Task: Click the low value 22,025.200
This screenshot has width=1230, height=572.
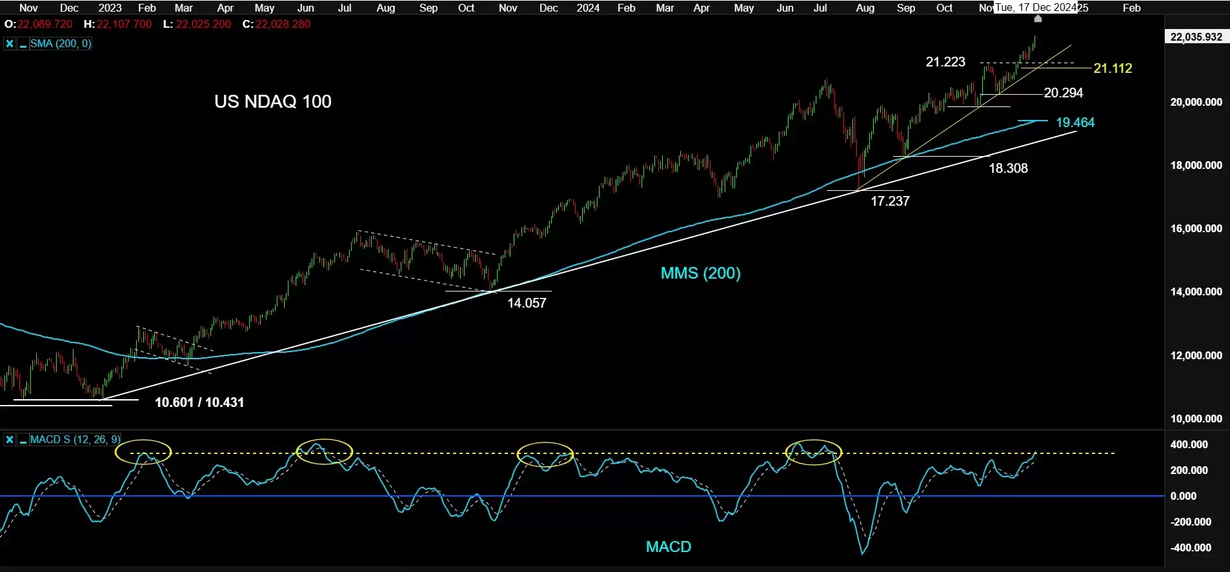Action: coord(203,25)
